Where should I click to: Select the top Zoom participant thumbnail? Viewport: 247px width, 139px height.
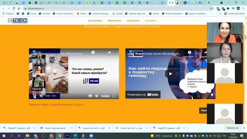225,32
